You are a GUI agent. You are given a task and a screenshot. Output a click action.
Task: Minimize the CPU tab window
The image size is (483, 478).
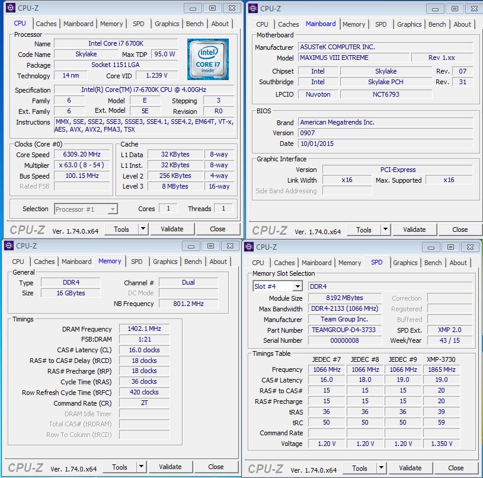(193, 8)
